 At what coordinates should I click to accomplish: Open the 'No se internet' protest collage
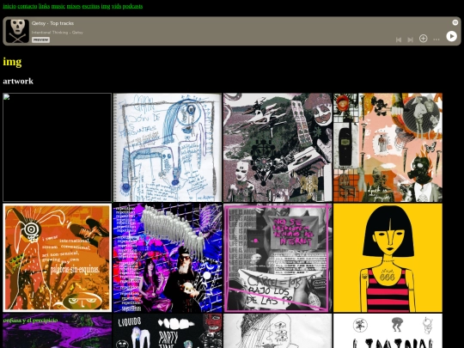click(278, 258)
